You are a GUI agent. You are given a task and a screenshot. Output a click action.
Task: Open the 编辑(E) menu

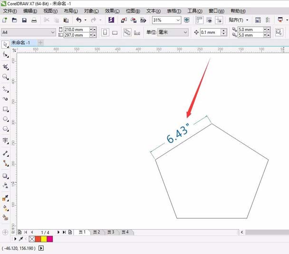pyautogui.click(x=30, y=11)
